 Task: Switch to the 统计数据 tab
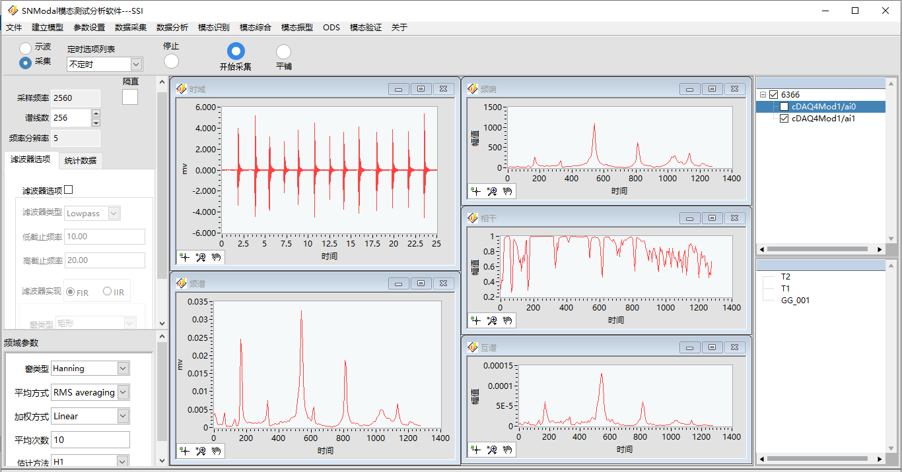pyautogui.click(x=81, y=160)
